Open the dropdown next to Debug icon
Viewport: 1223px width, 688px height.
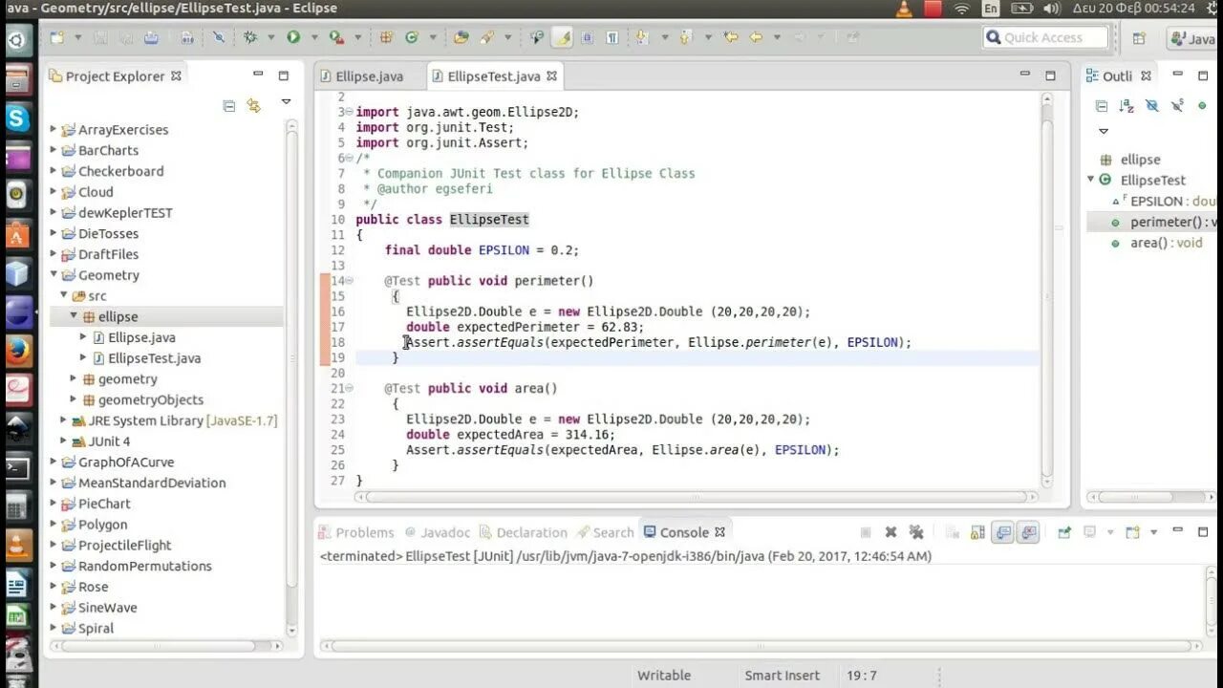point(271,37)
